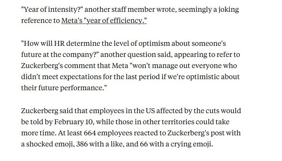Click the word "US" in last paragraph
The width and height of the screenshot is (282, 161).
click(150, 111)
